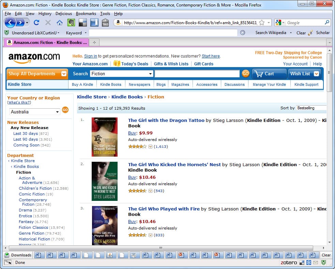
Task: Click the Today's Deals gift box icon
Action: point(117,63)
